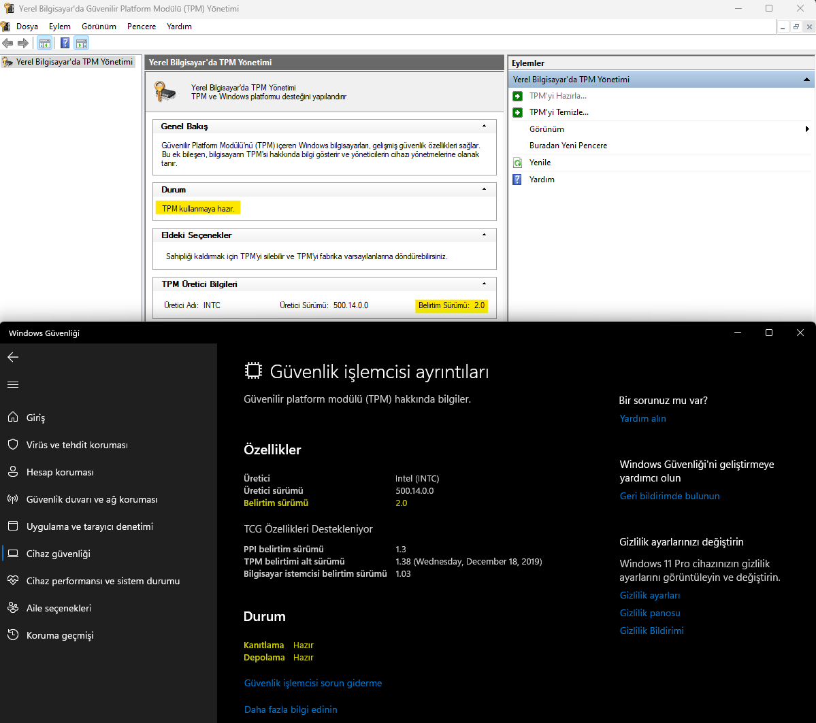816x723 pixels.
Task: Click the Forward arrow in TPM toolbar
Action: click(23, 43)
